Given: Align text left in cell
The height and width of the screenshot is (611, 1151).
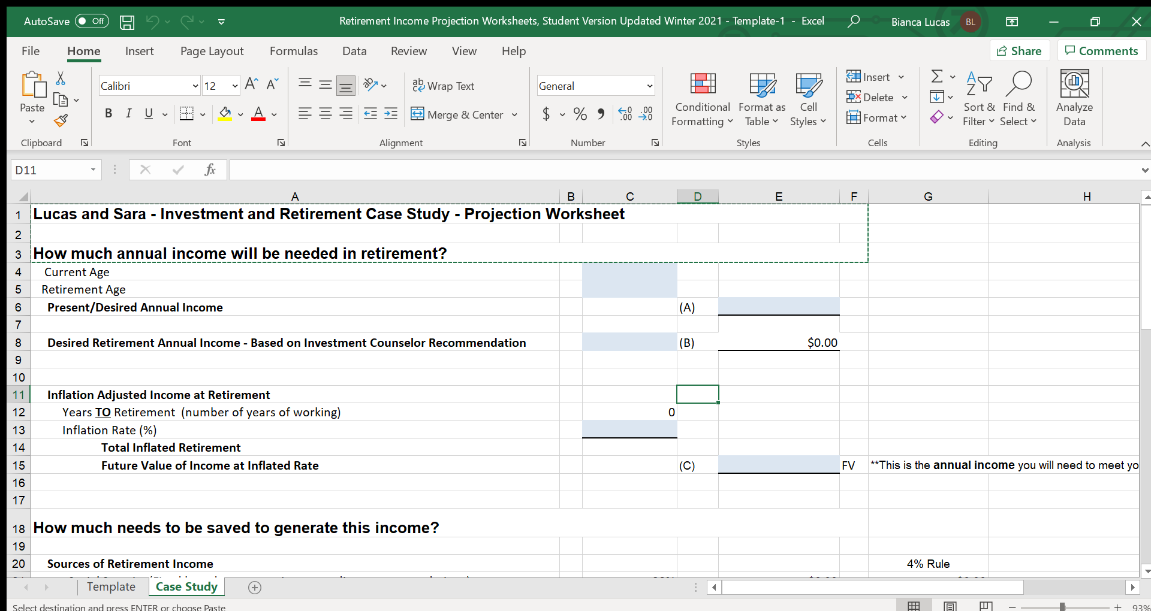Looking at the screenshot, I should tap(305, 114).
